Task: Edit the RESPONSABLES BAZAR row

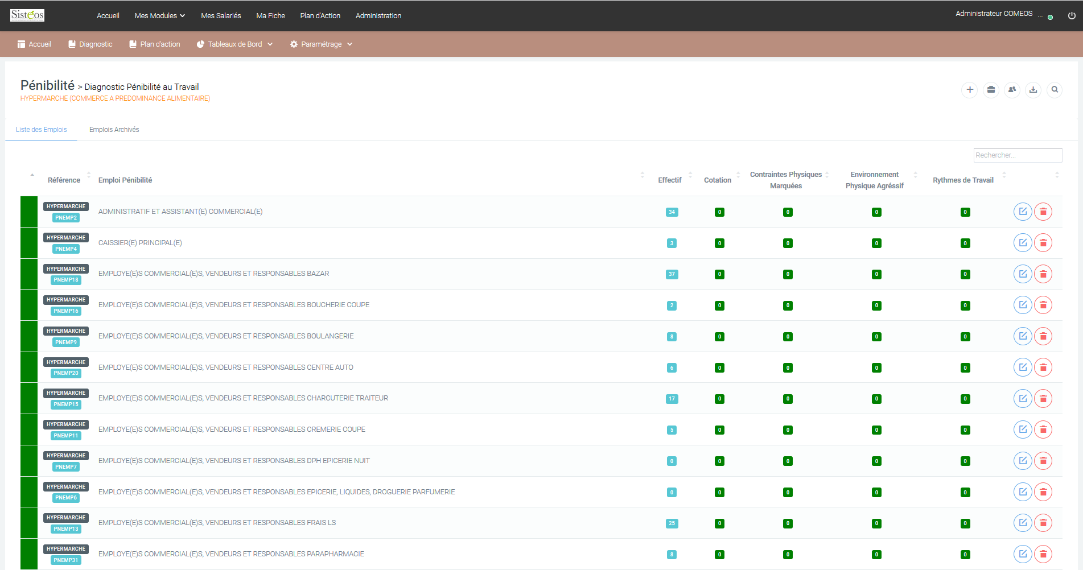Action: [1023, 274]
